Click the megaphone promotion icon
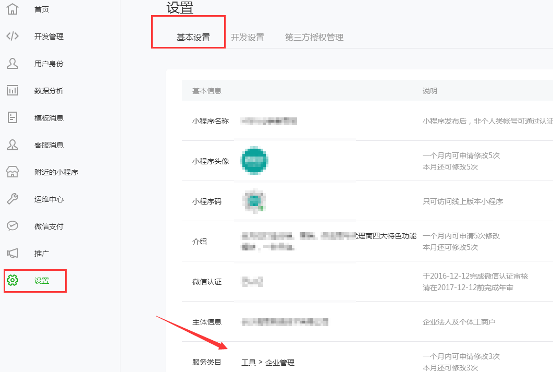The width and height of the screenshot is (553, 372). point(13,254)
